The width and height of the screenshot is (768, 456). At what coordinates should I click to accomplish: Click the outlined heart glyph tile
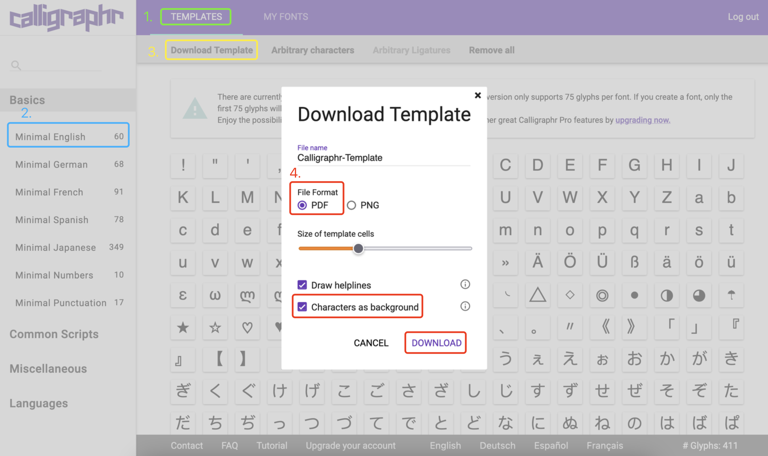pos(247,327)
